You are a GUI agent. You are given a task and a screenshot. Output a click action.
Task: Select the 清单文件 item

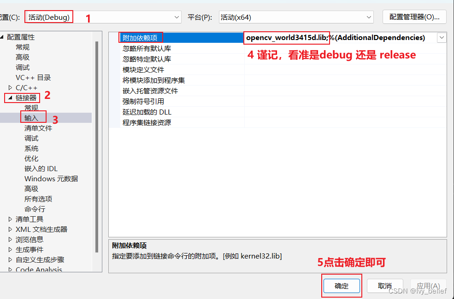pos(38,128)
